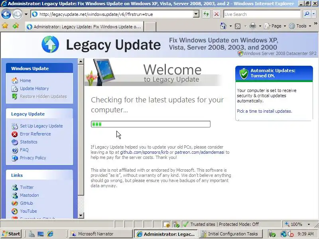Show more toolbar commands chevron
319x239 pixels.
(x=315, y=24)
